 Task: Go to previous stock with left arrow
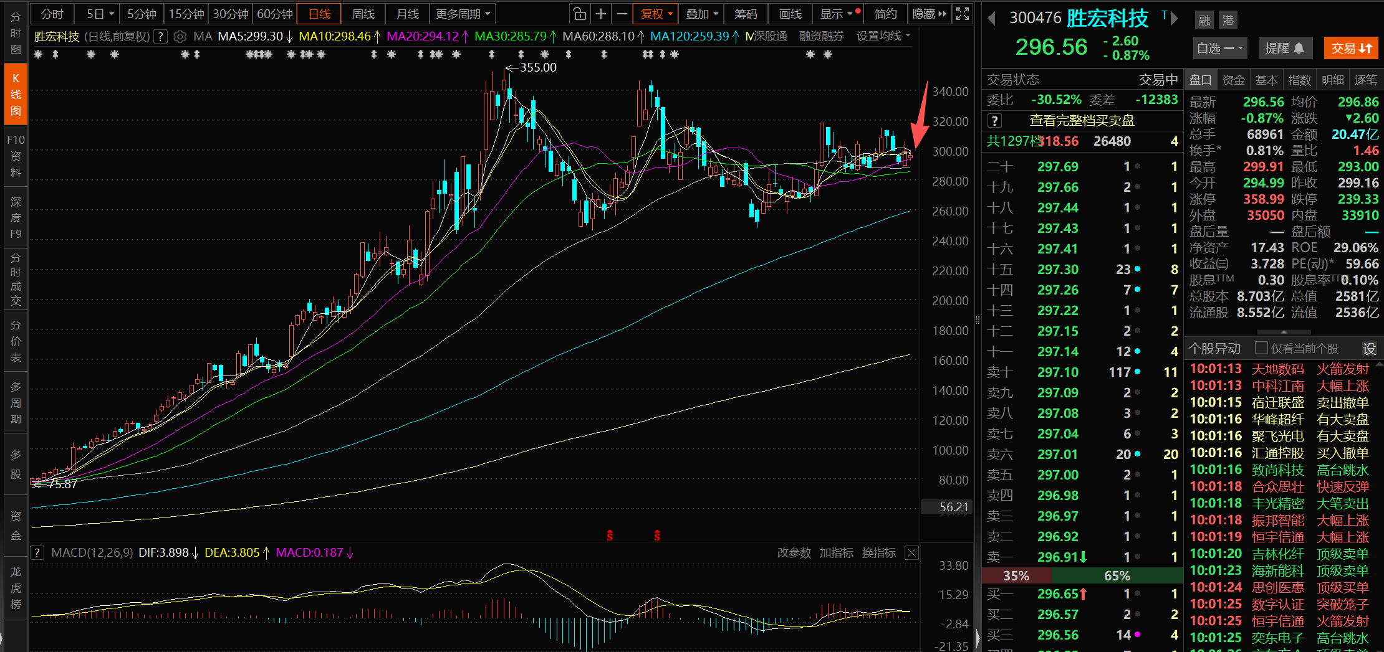pos(991,19)
